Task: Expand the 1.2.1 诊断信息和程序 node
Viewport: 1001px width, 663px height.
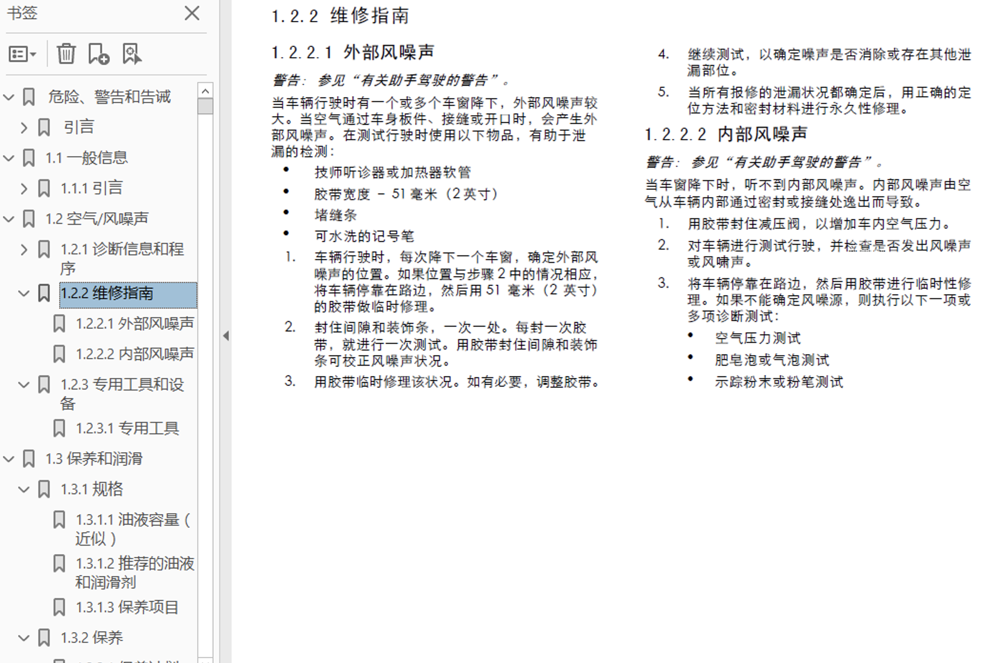Action: click(24, 250)
